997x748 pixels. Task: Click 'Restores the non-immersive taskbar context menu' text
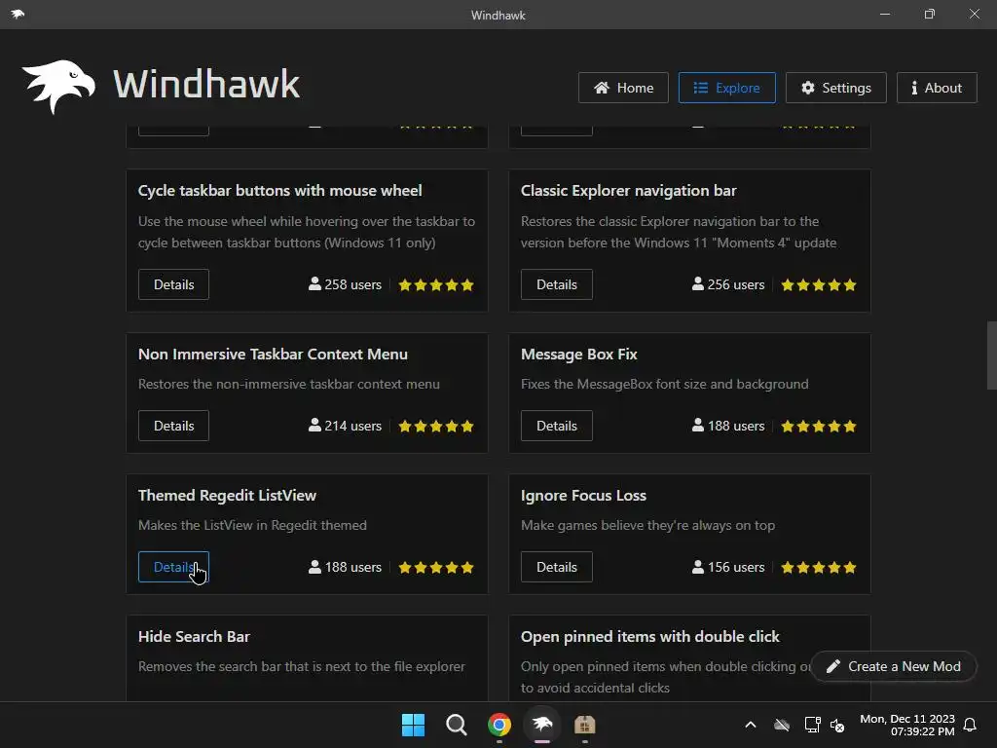(x=288, y=384)
